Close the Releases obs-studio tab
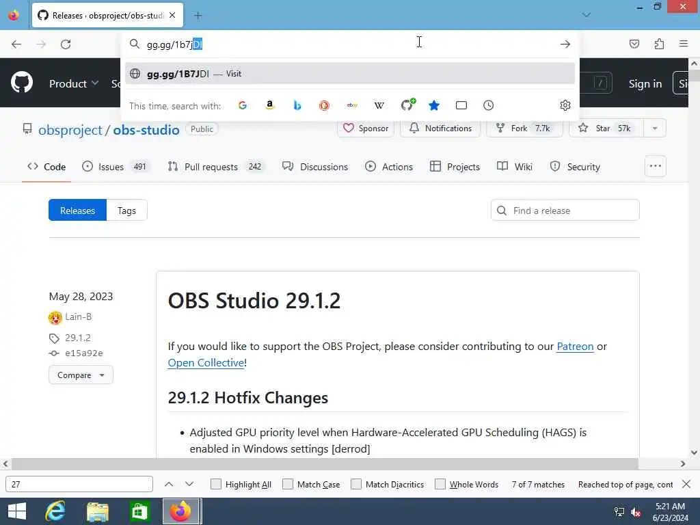The height and width of the screenshot is (525, 700). [172, 15]
